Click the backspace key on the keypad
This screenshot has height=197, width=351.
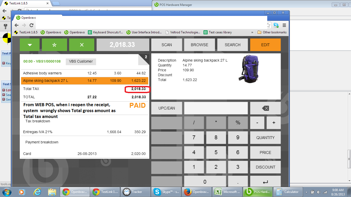[x=265, y=108]
